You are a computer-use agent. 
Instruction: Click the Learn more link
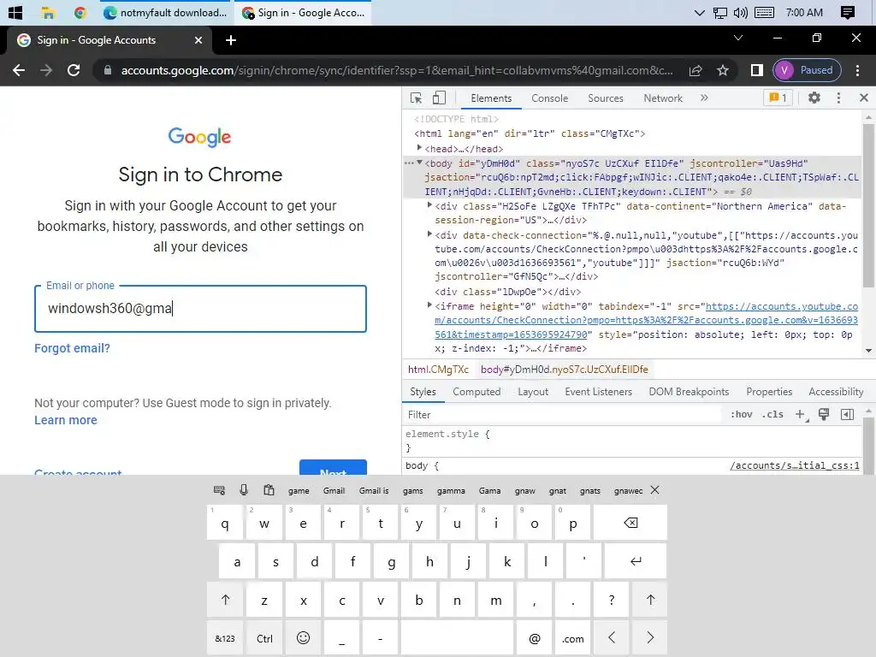pos(65,420)
